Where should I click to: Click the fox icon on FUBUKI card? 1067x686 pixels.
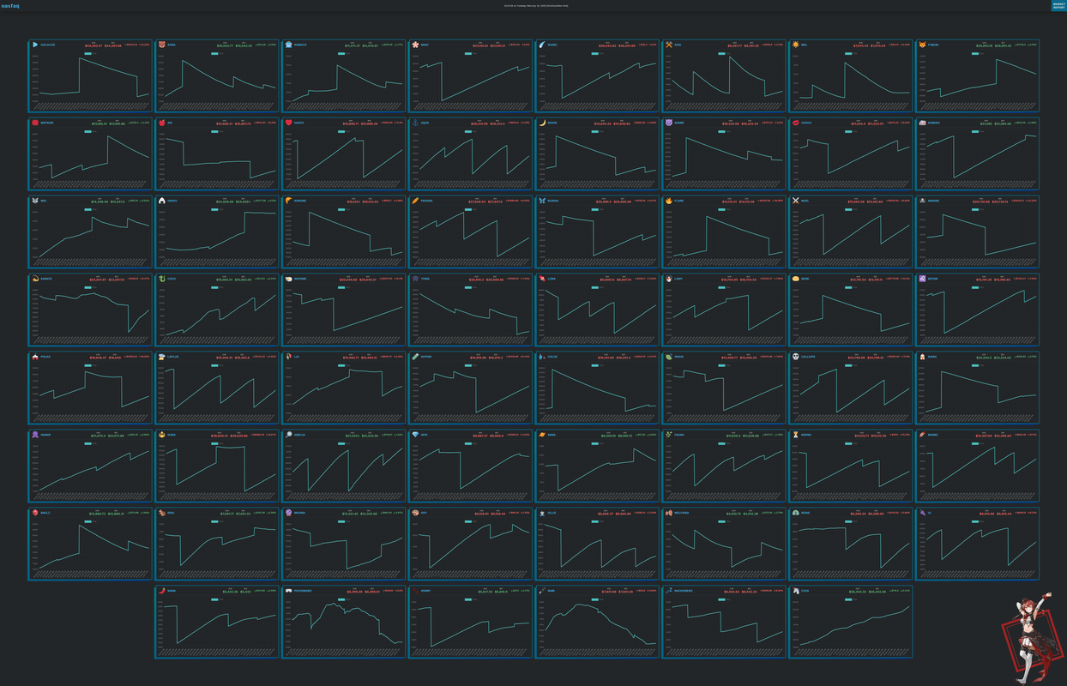[923, 44]
